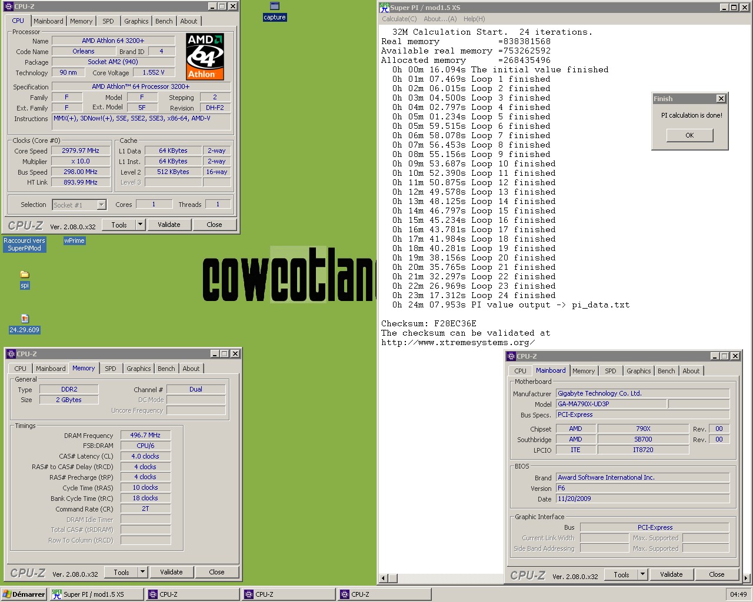Open SPD tab in top CPU-Z window

108,21
